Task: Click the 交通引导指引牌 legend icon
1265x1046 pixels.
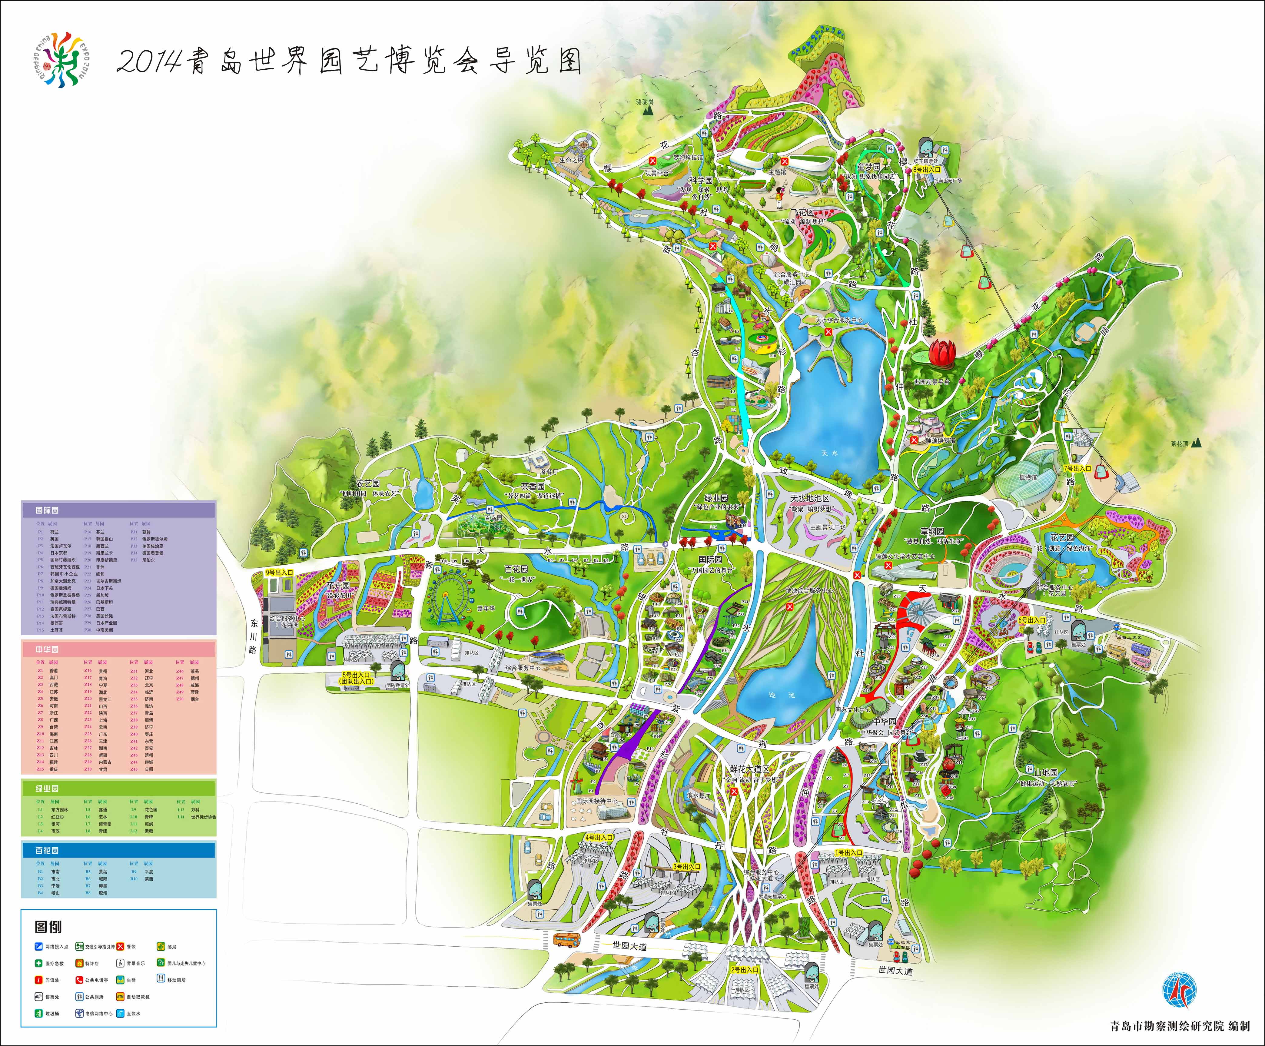Action: tap(79, 947)
